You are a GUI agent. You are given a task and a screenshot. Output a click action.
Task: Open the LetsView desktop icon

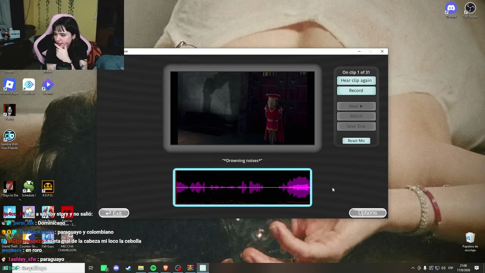pos(29,87)
